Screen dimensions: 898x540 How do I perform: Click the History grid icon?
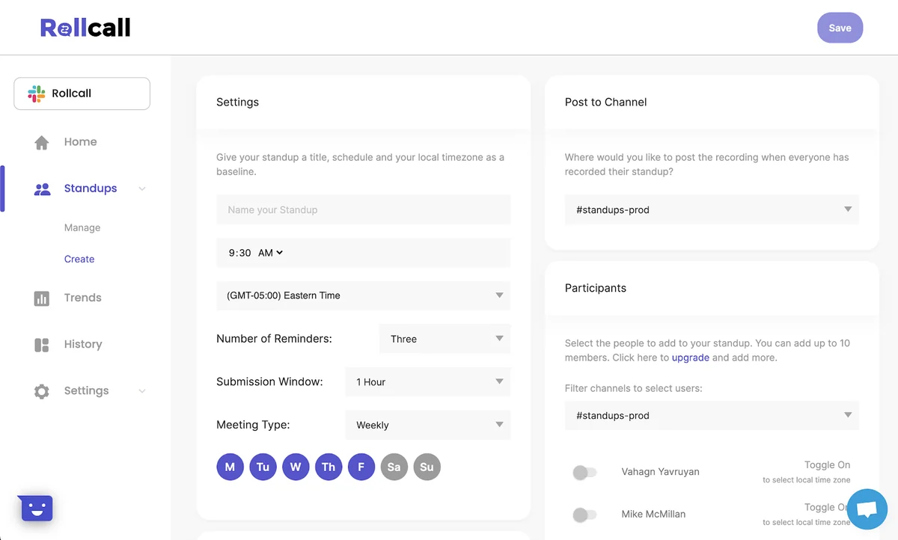(42, 345)
